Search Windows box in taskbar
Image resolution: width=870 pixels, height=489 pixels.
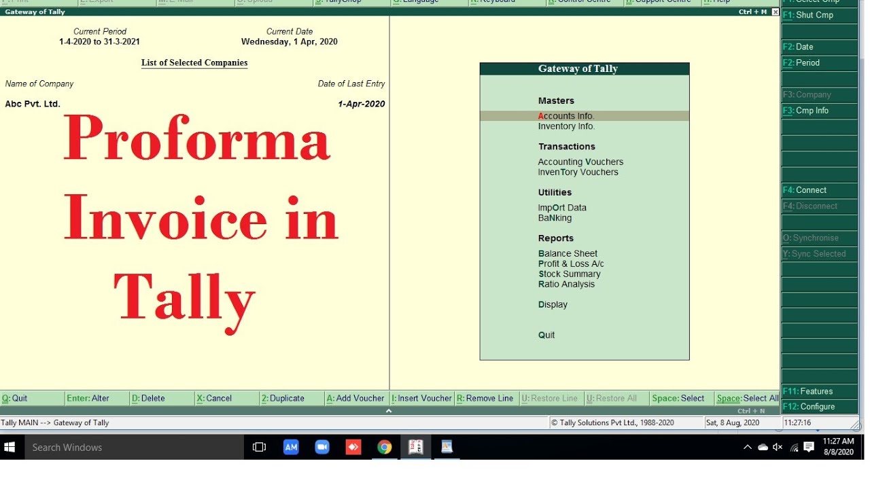pos(133,447)
